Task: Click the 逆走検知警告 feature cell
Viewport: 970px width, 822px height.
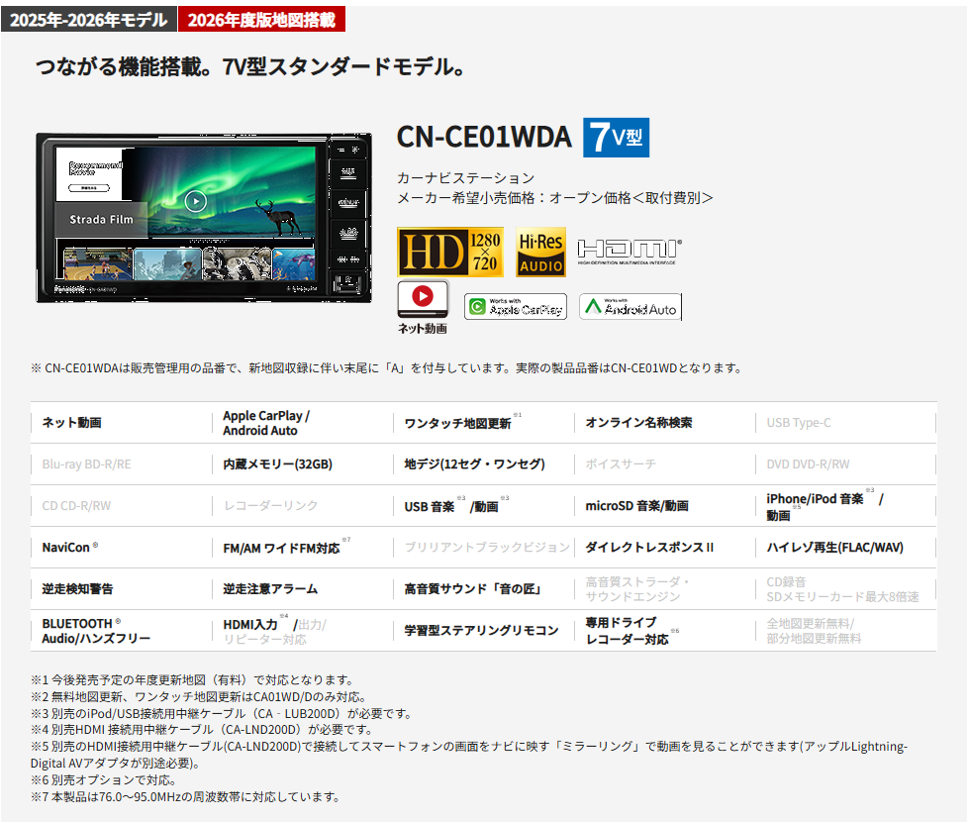Action: pos(121,588)
